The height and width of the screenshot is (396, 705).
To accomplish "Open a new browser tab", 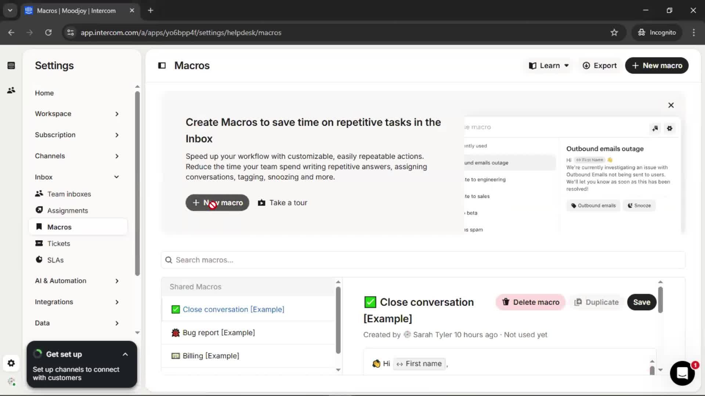I will (151, 11).
